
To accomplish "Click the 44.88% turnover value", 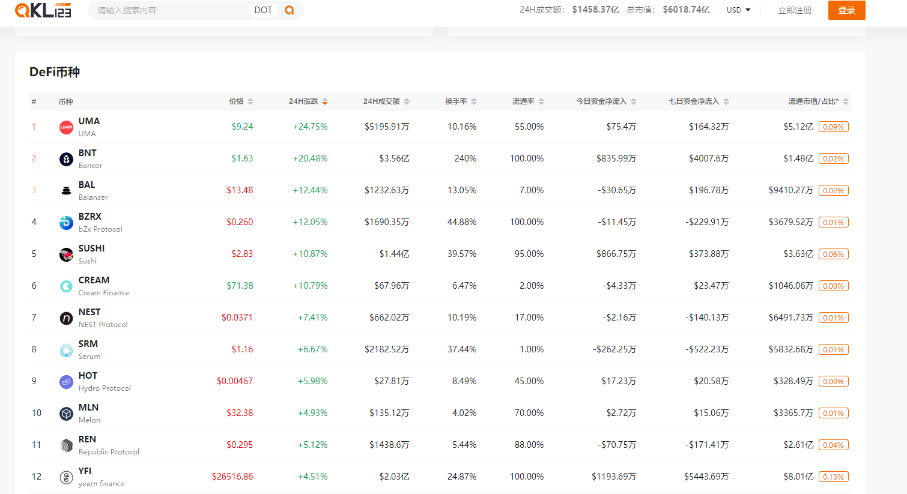I will pos(462,222).
